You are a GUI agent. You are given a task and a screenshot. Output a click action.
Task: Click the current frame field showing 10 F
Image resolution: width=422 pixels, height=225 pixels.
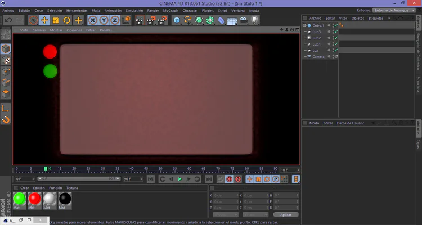(x=290, y=170)
